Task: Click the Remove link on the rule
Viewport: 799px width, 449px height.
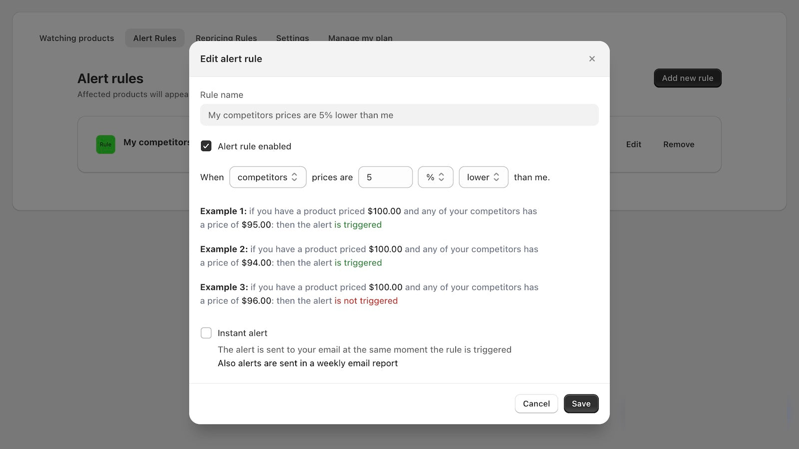Action: point(678,144)
